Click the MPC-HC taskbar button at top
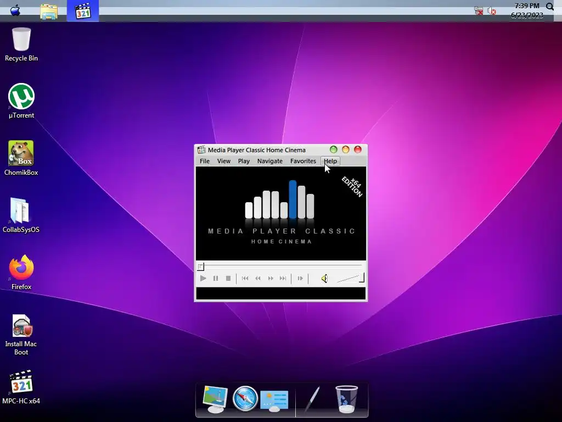The width and height of the screenshot is (562, 422). point(83,11)
